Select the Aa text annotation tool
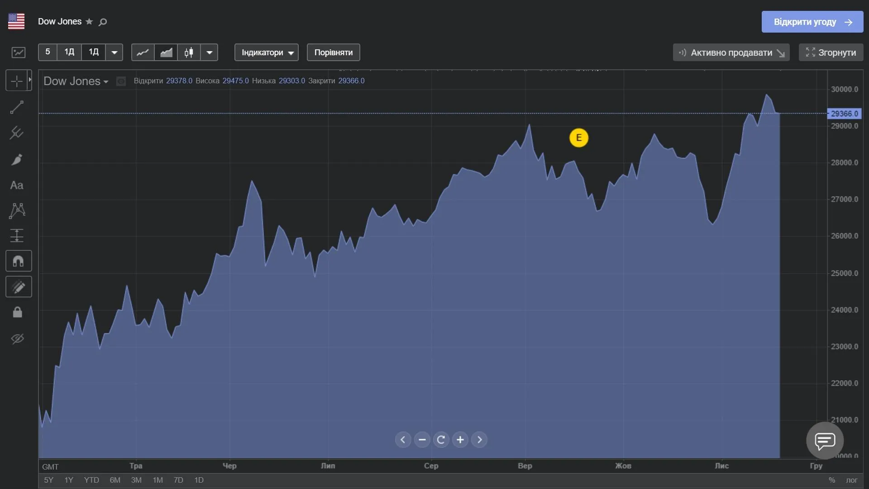Screen dimensions: 869x489 [17, 185]
